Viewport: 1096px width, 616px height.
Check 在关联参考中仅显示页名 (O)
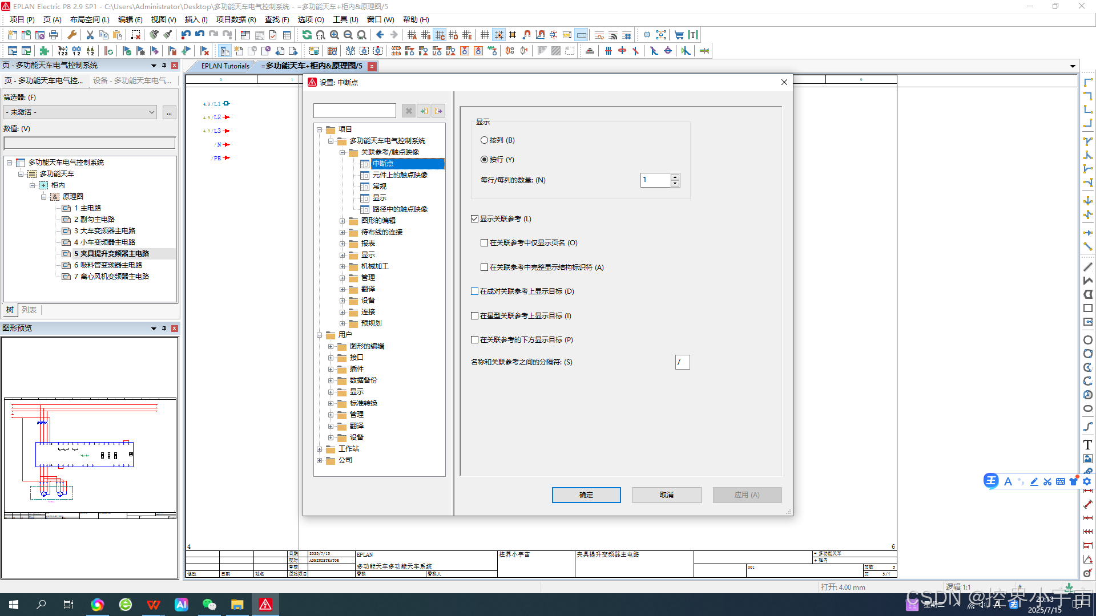[x=484, y=243]
